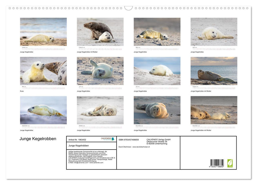This screenshot has width=257, height=185.
Task: Open the Februar photo of pup with mother
Action: (100, 32)
